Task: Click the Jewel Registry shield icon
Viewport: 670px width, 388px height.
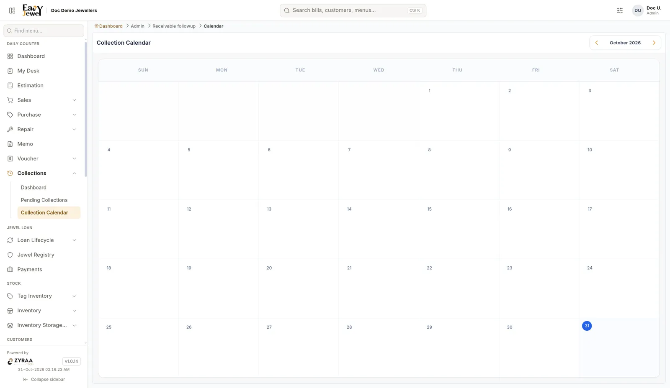Action: 10,255
